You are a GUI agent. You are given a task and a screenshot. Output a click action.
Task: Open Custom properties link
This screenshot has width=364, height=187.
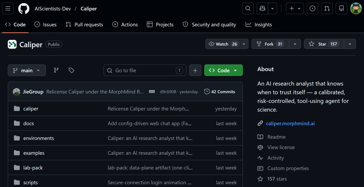click(x=288, y=169)
